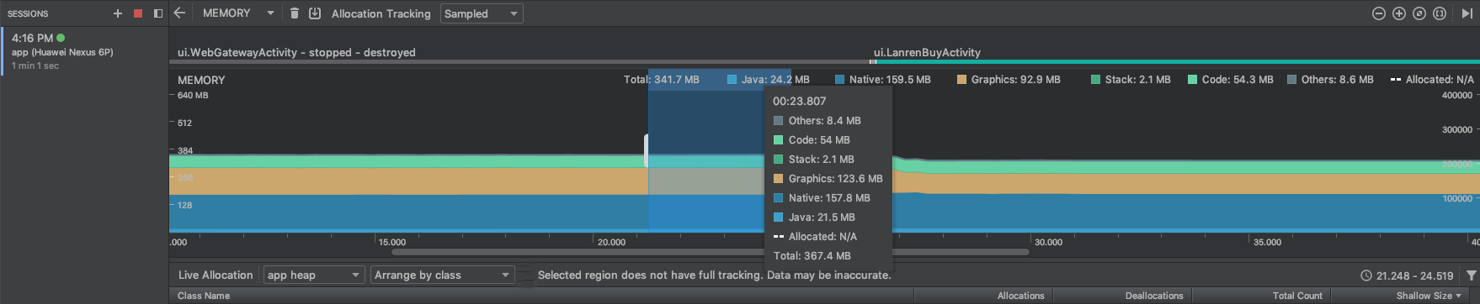Open the filter funnel icon
This screenshot has width=1480, height=304.
pos(1471,275)
